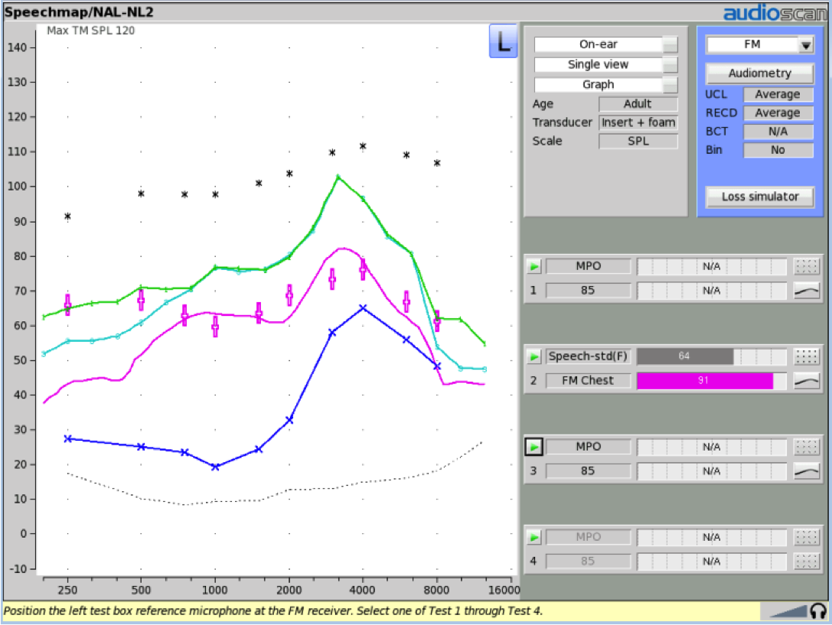Click the left ear L indicator

click(502, 41)
